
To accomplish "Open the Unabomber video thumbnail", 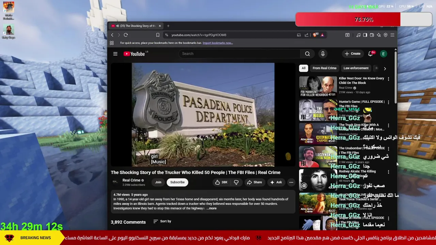I will [318, 157].
